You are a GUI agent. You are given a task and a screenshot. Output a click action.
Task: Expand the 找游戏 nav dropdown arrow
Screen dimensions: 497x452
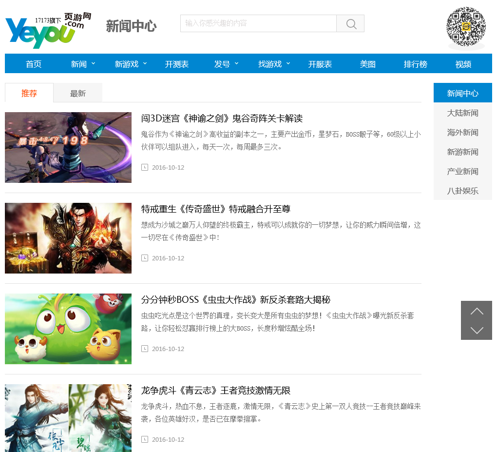click(288, 63)
